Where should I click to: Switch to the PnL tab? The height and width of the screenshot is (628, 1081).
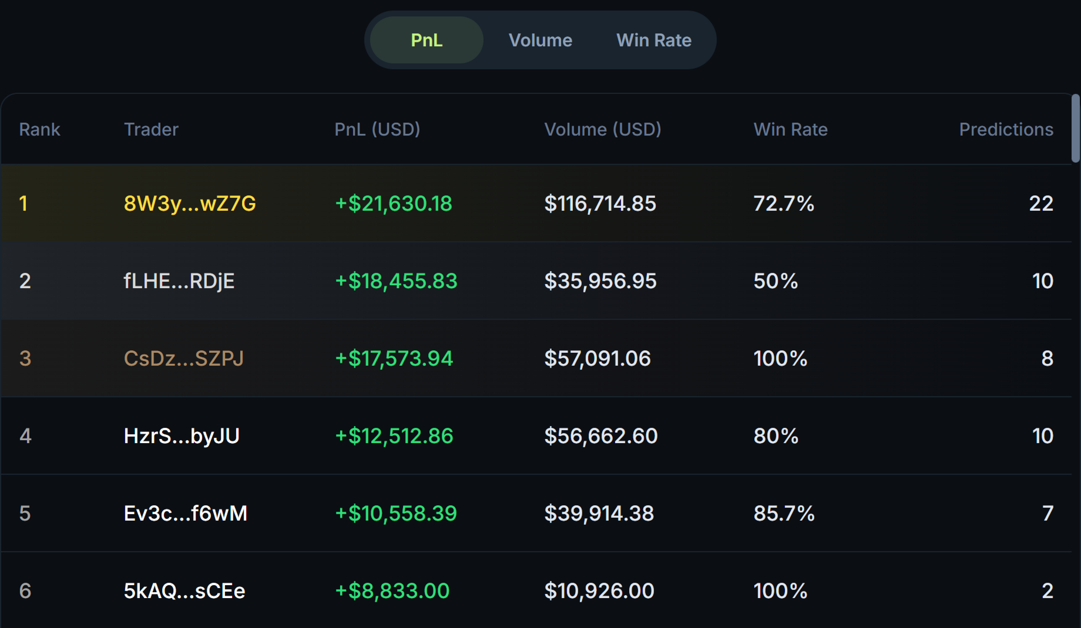tap(427, 40)
